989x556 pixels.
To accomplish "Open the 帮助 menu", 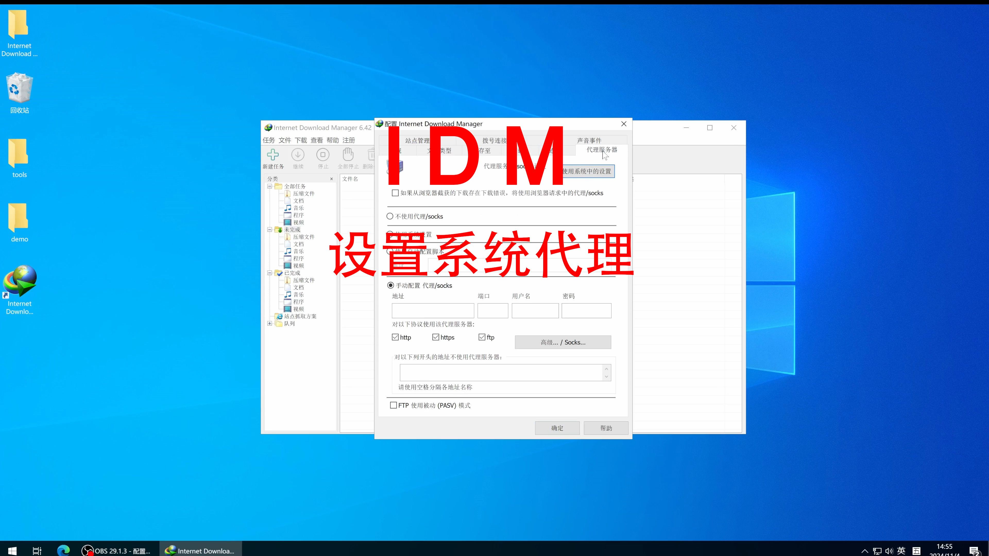I will click(x=333, y=140).
